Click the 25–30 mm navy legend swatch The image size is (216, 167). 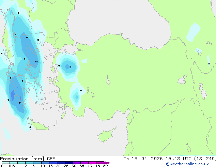(x=69, y=163)
